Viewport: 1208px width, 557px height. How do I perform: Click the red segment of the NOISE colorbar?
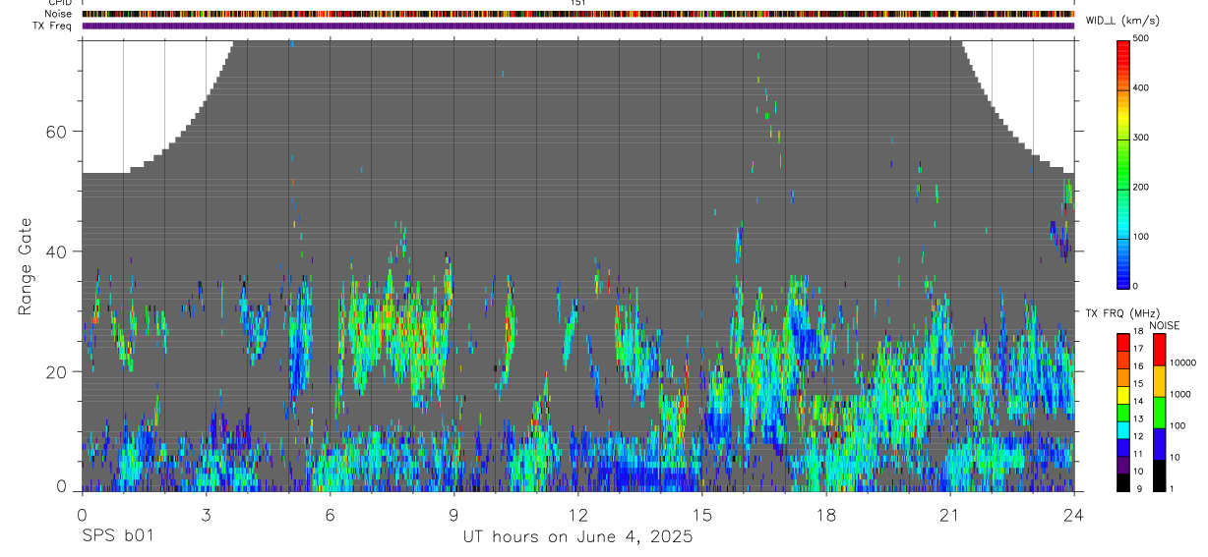pos(1160,349)
